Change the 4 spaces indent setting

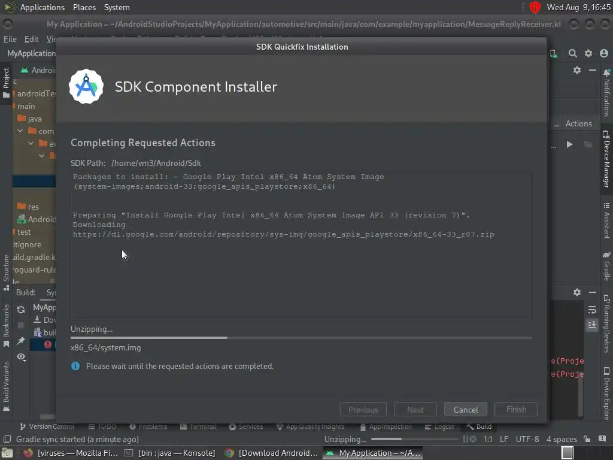pyautogui.click(x=562, y=439)
